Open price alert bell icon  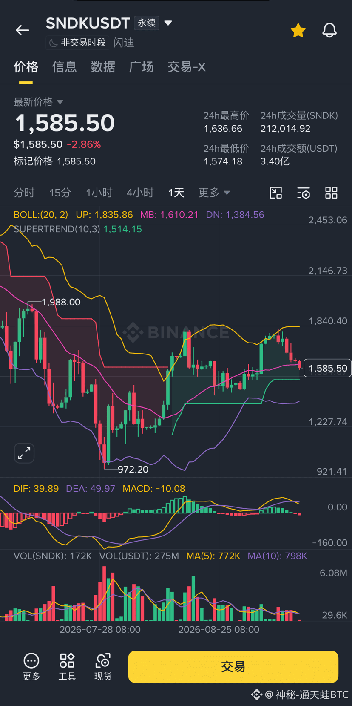pyautogui.click(x=329, y=30)
